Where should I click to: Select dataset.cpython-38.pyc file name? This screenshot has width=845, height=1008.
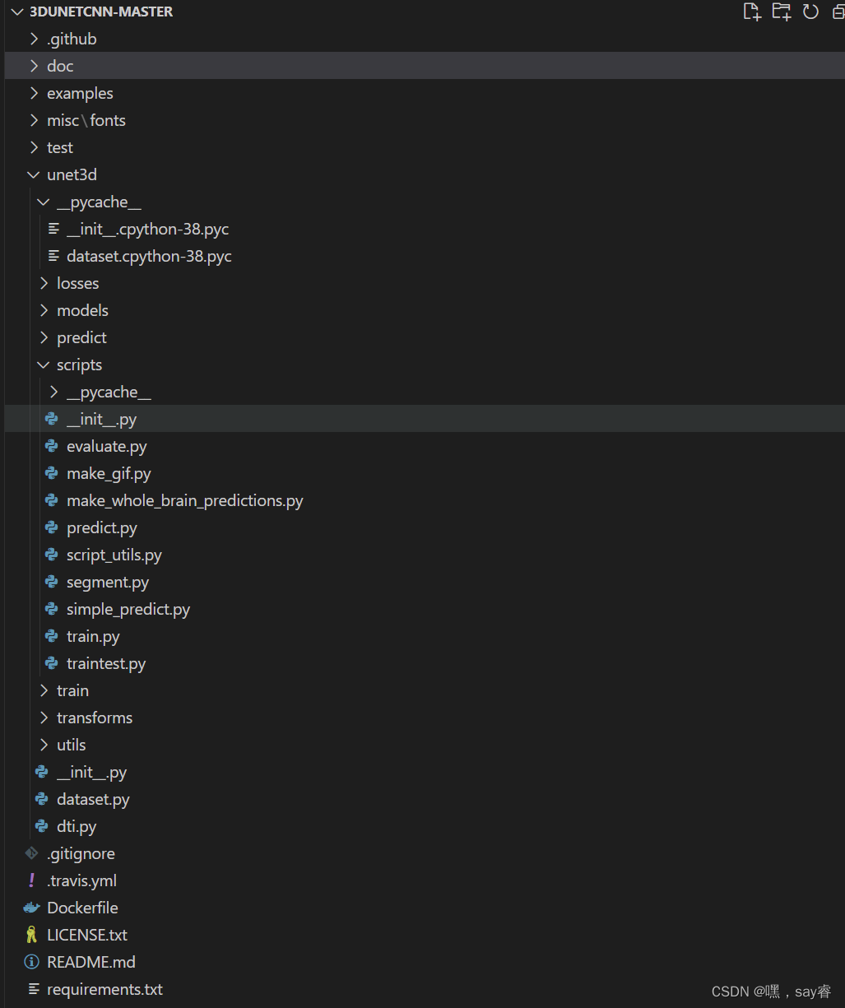pos(149,257)
